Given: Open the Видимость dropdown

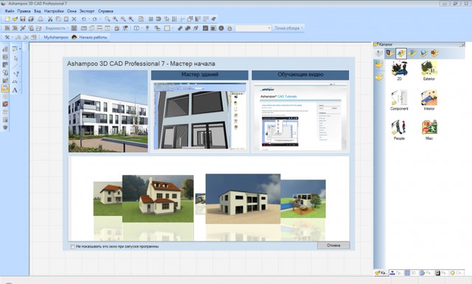Looking at the screenshot, I should pos(57,28).
